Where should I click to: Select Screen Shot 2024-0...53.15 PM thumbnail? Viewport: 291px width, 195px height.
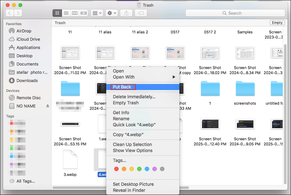[x=70, y=124]
